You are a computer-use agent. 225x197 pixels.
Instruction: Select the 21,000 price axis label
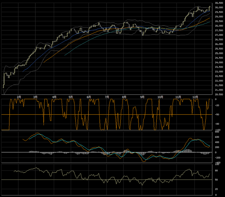click(x=219, y=90)
